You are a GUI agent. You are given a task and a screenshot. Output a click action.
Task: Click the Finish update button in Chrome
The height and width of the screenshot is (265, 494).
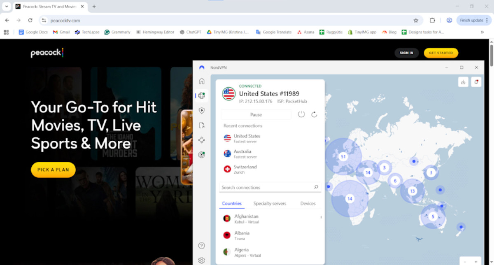coord(474,20)
